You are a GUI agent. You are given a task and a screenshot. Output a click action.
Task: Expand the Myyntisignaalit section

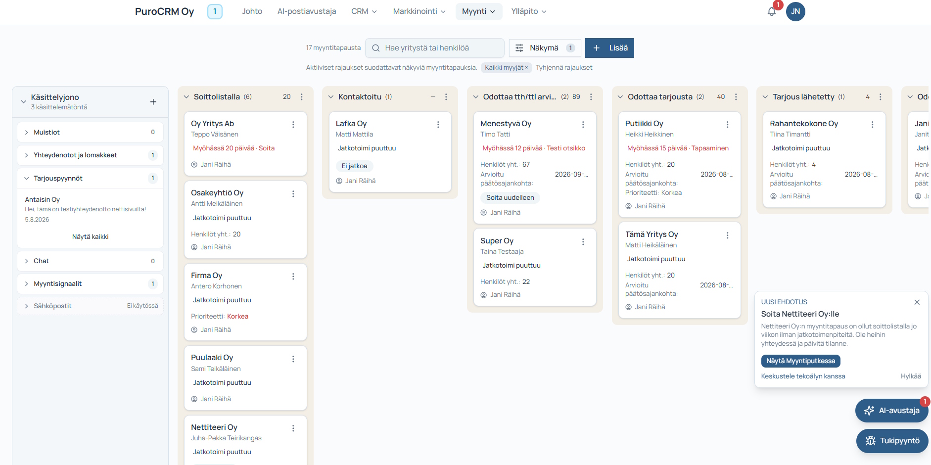[90, 284]
